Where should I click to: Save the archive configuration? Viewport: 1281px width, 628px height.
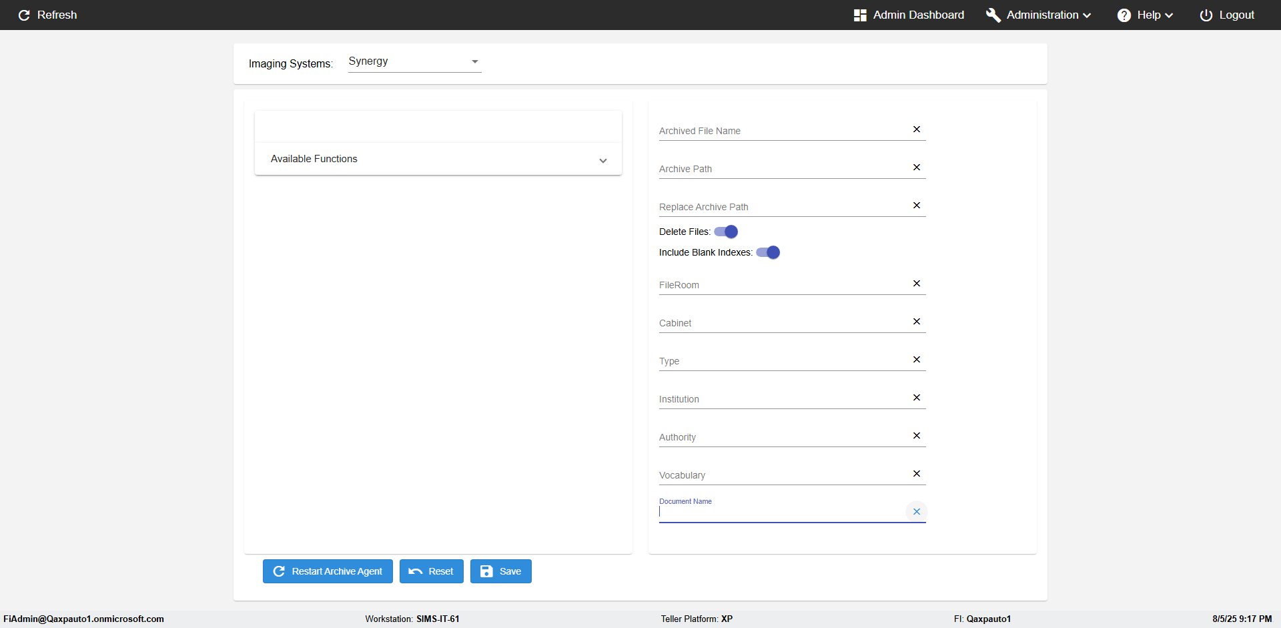point(501,571)
